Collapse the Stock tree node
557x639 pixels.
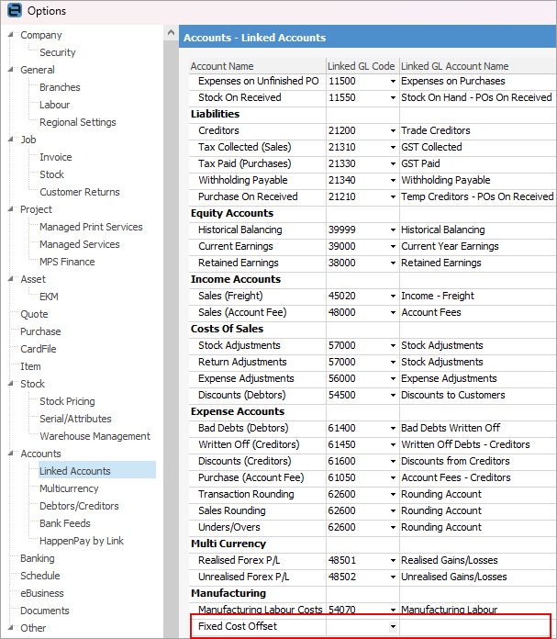pyautogui.click(x=11, y=384)
